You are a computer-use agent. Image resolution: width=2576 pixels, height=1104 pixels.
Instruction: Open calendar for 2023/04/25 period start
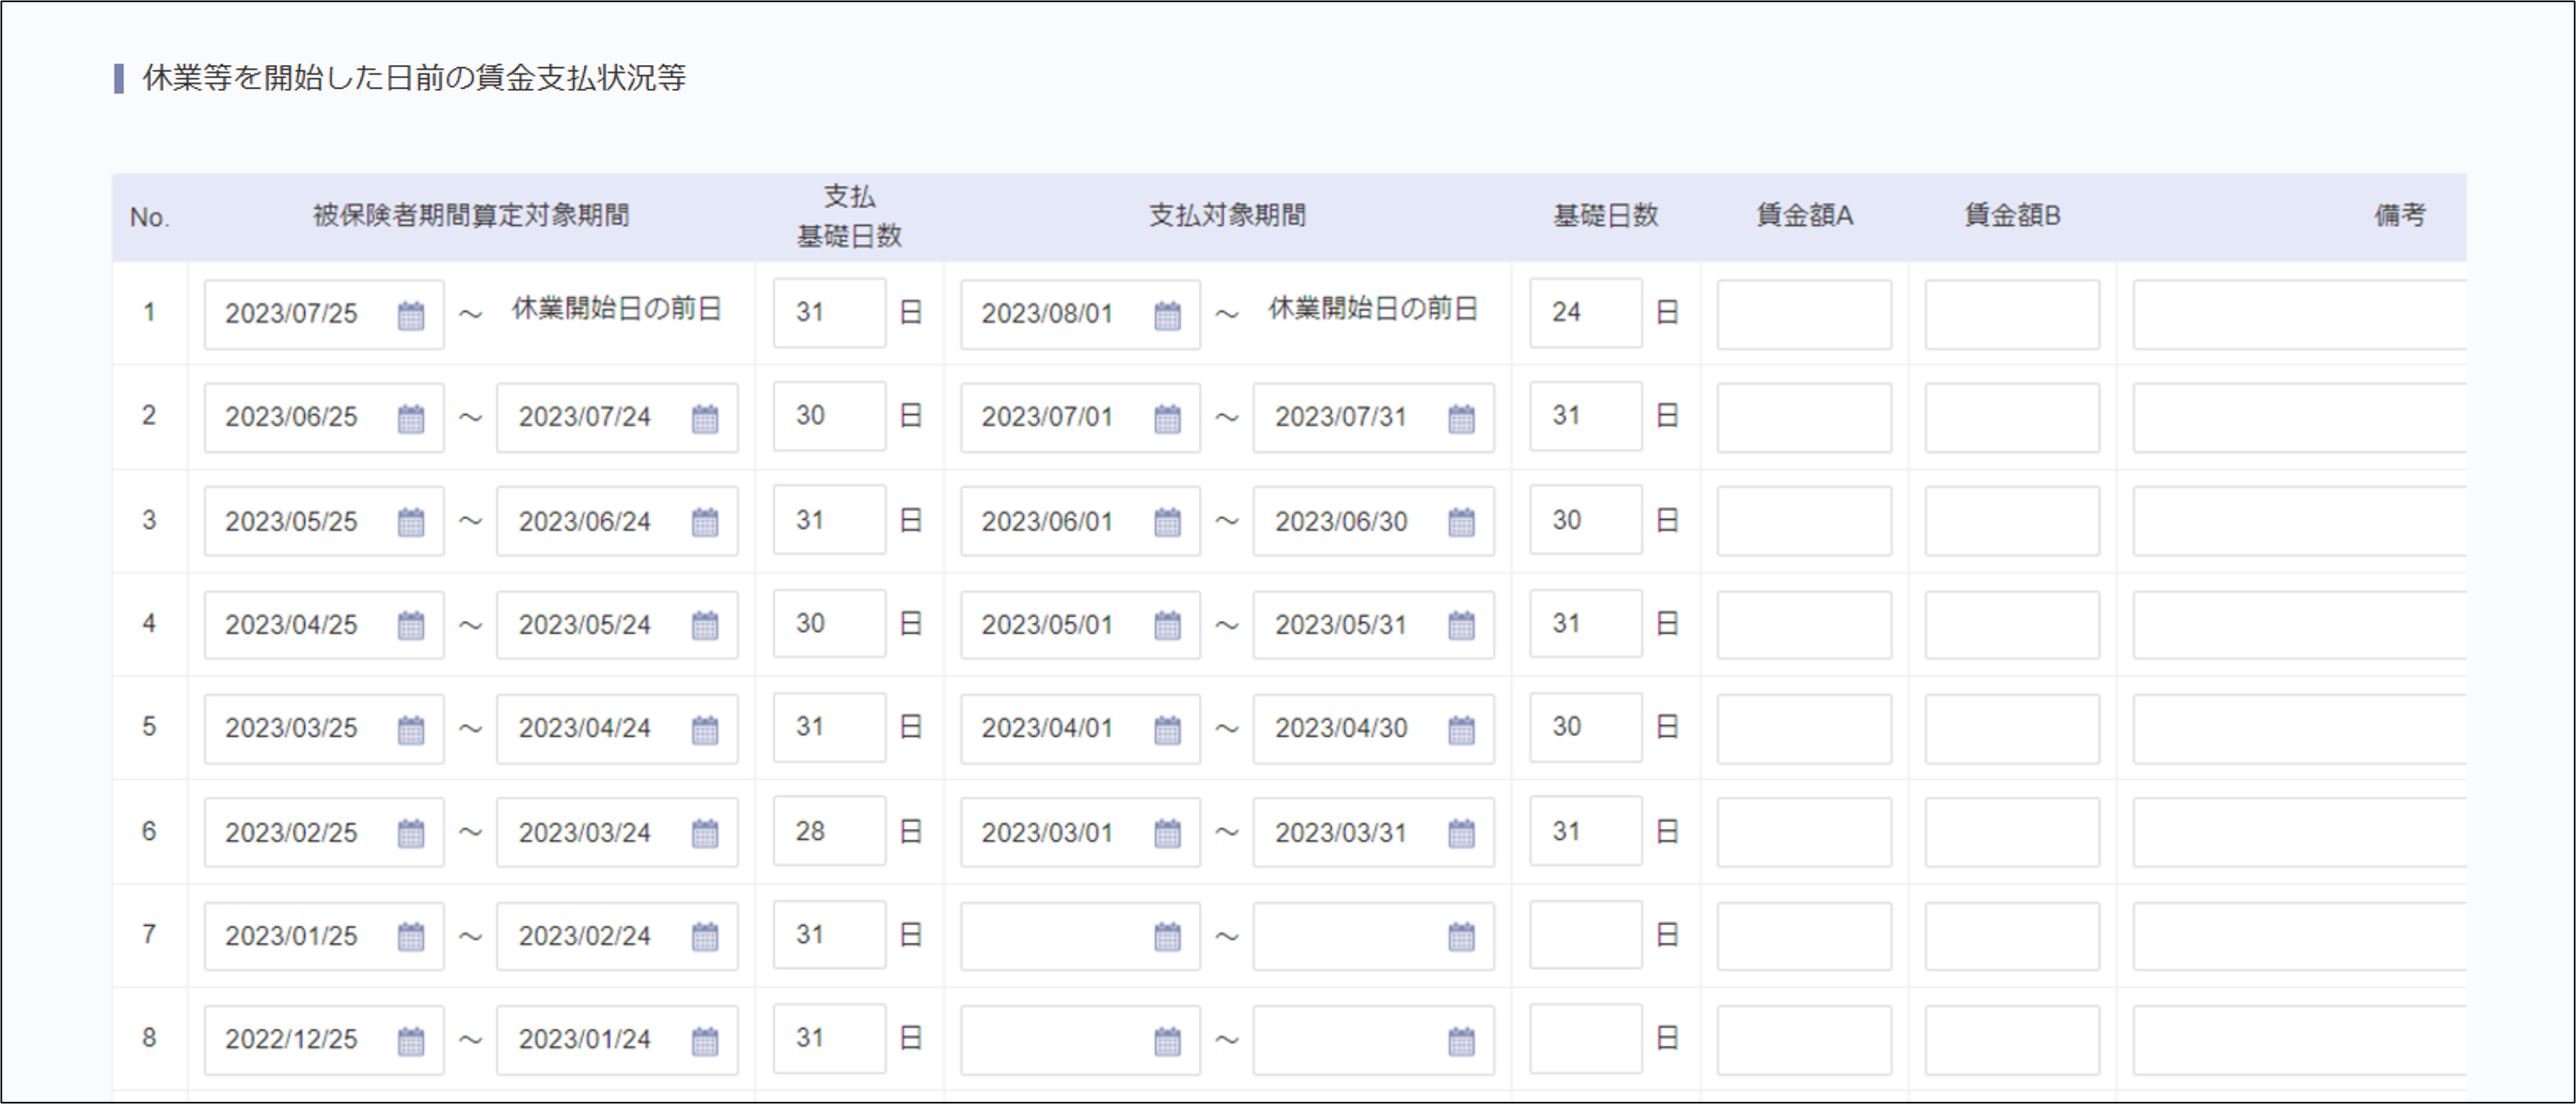point(411,626)
